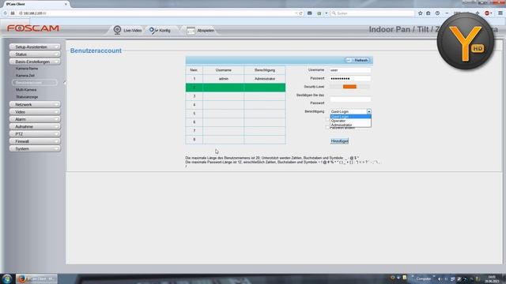Click the Passwort input field
This screenshot has height=284, width=506.
[x=350, y=78]
